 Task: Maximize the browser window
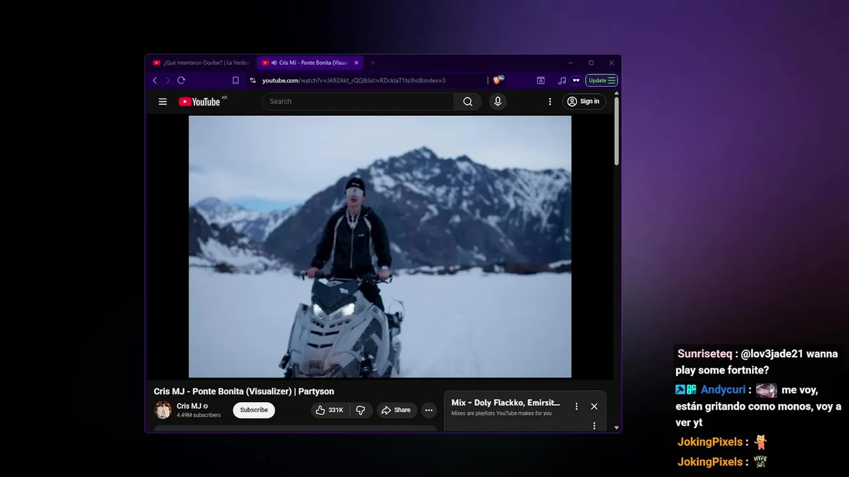point(591,63)
